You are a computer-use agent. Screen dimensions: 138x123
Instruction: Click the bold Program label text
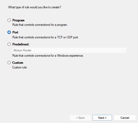click(x=18, y=20)
